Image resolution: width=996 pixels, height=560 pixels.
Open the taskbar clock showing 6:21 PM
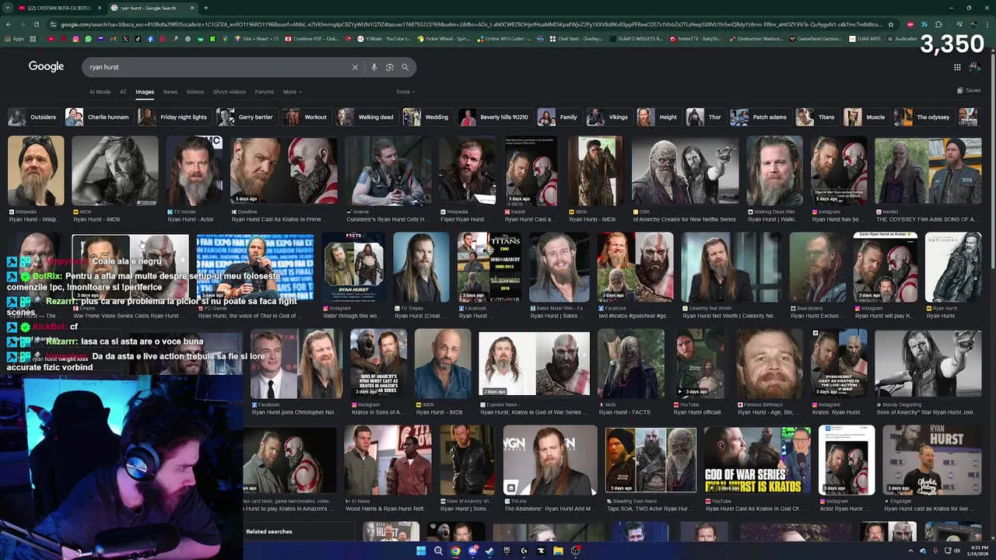[980, 551]
